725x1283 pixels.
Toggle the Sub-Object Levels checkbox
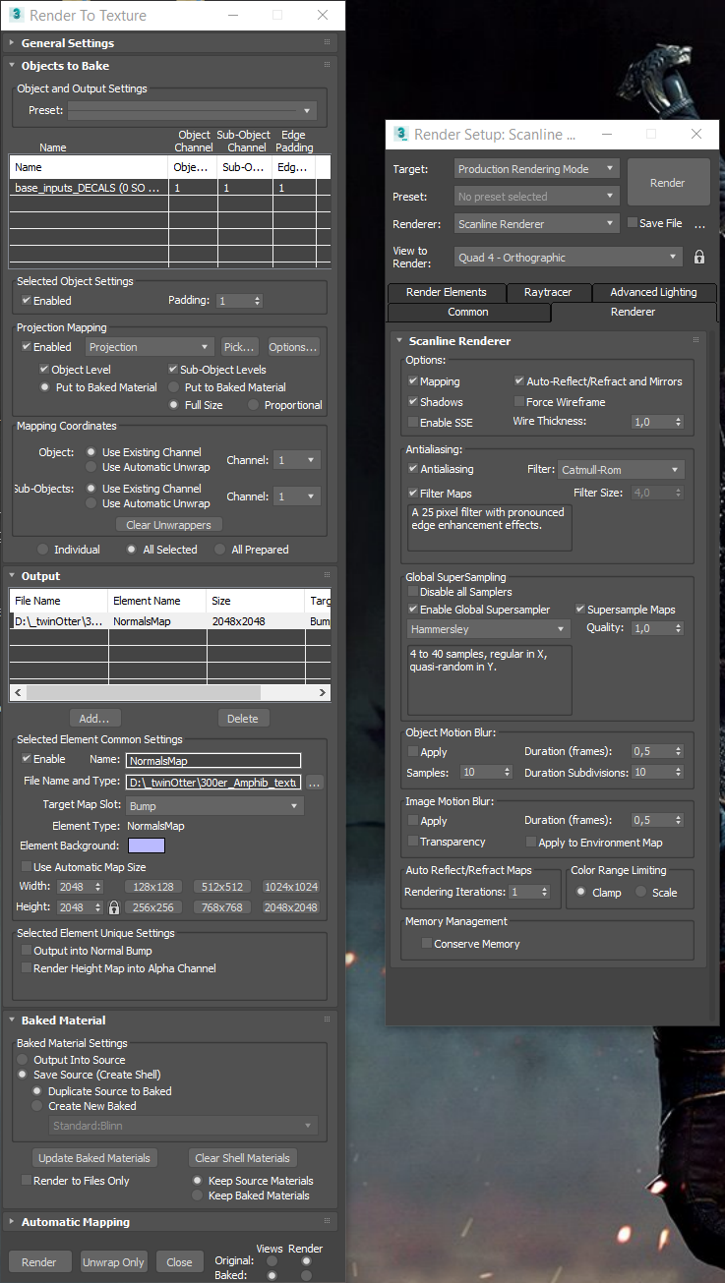[174, 370]
